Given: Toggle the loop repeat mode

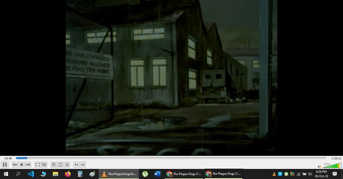Looking at the screenshot, I should [60, 165].
